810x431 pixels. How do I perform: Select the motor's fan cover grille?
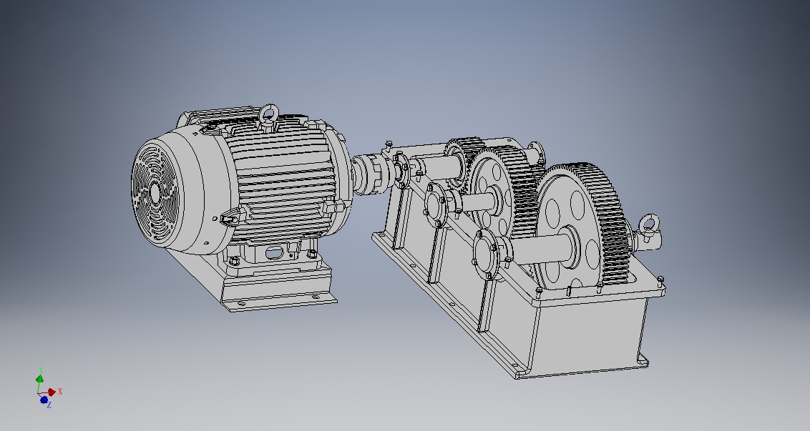(155, 192)
